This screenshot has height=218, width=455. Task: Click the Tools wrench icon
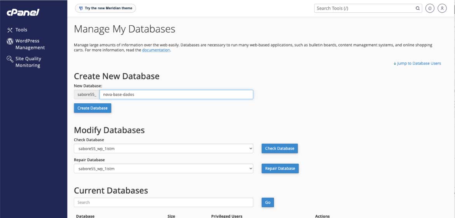point(10,30)
